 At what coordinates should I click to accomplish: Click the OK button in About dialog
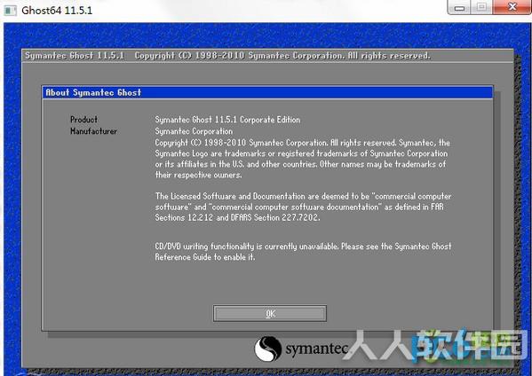pos(270,313)
